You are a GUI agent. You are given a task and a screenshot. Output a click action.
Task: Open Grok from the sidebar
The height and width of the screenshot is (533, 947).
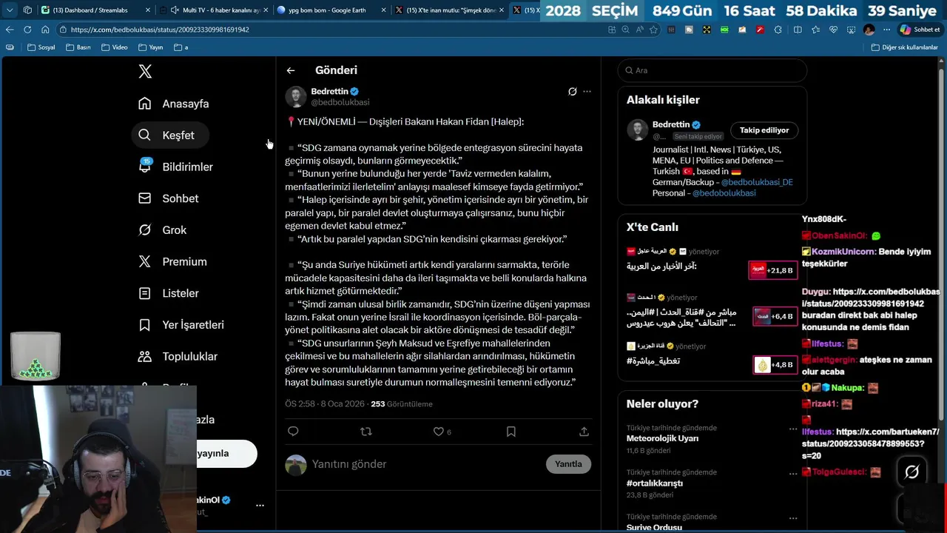click(x=163, y=230)
